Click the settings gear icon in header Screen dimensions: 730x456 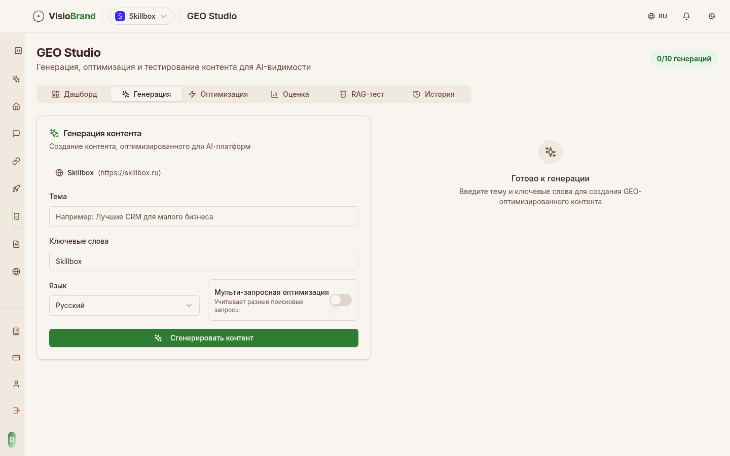(712, 16)
